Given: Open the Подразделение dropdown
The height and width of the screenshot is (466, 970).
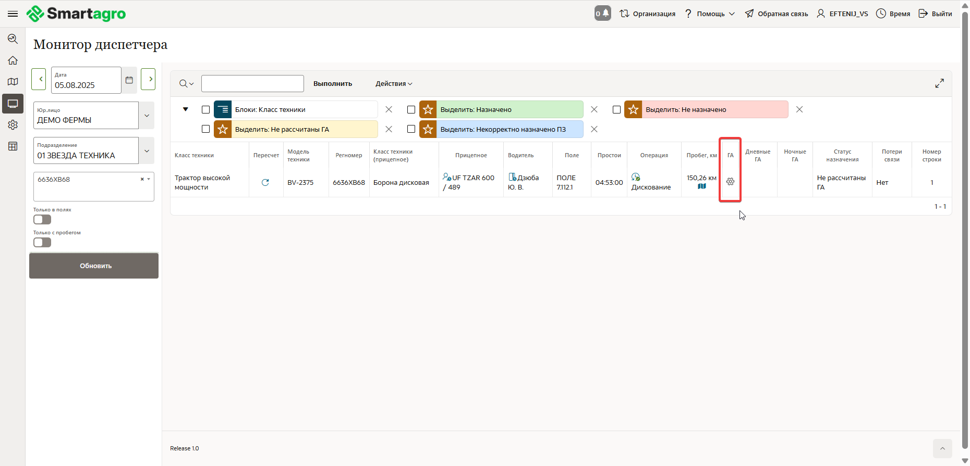Looking at the screenshot, I should 147,151.
